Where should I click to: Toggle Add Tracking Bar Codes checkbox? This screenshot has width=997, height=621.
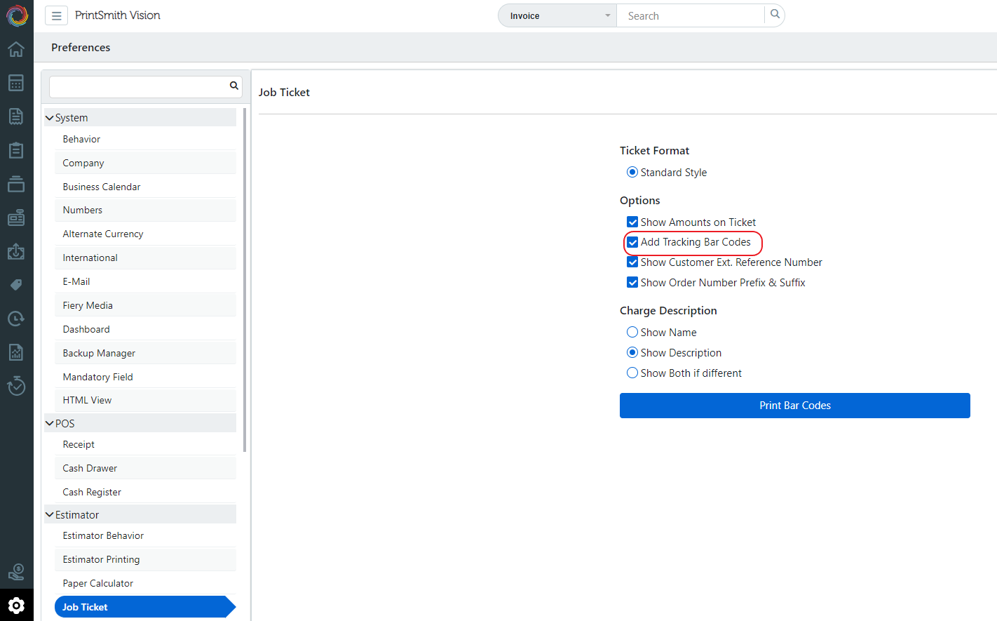(x=632, y=242)
